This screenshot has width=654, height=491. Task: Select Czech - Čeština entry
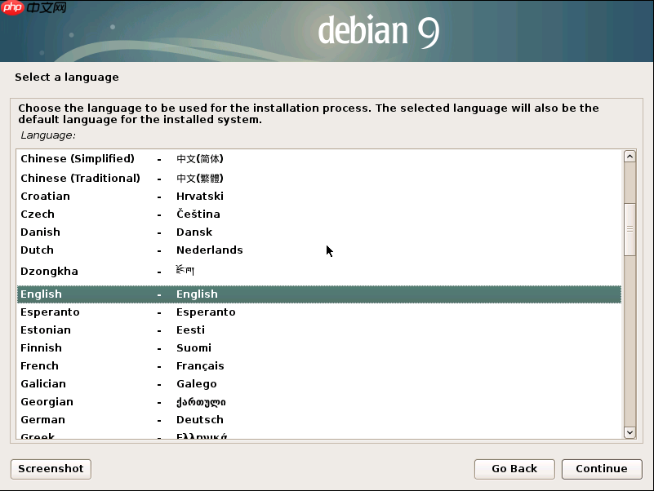(98, 214)
